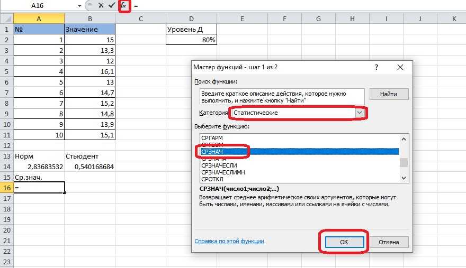Confirm with the OK button
Image resolution: width=466 pixels, height=268 pixels.
343,242
